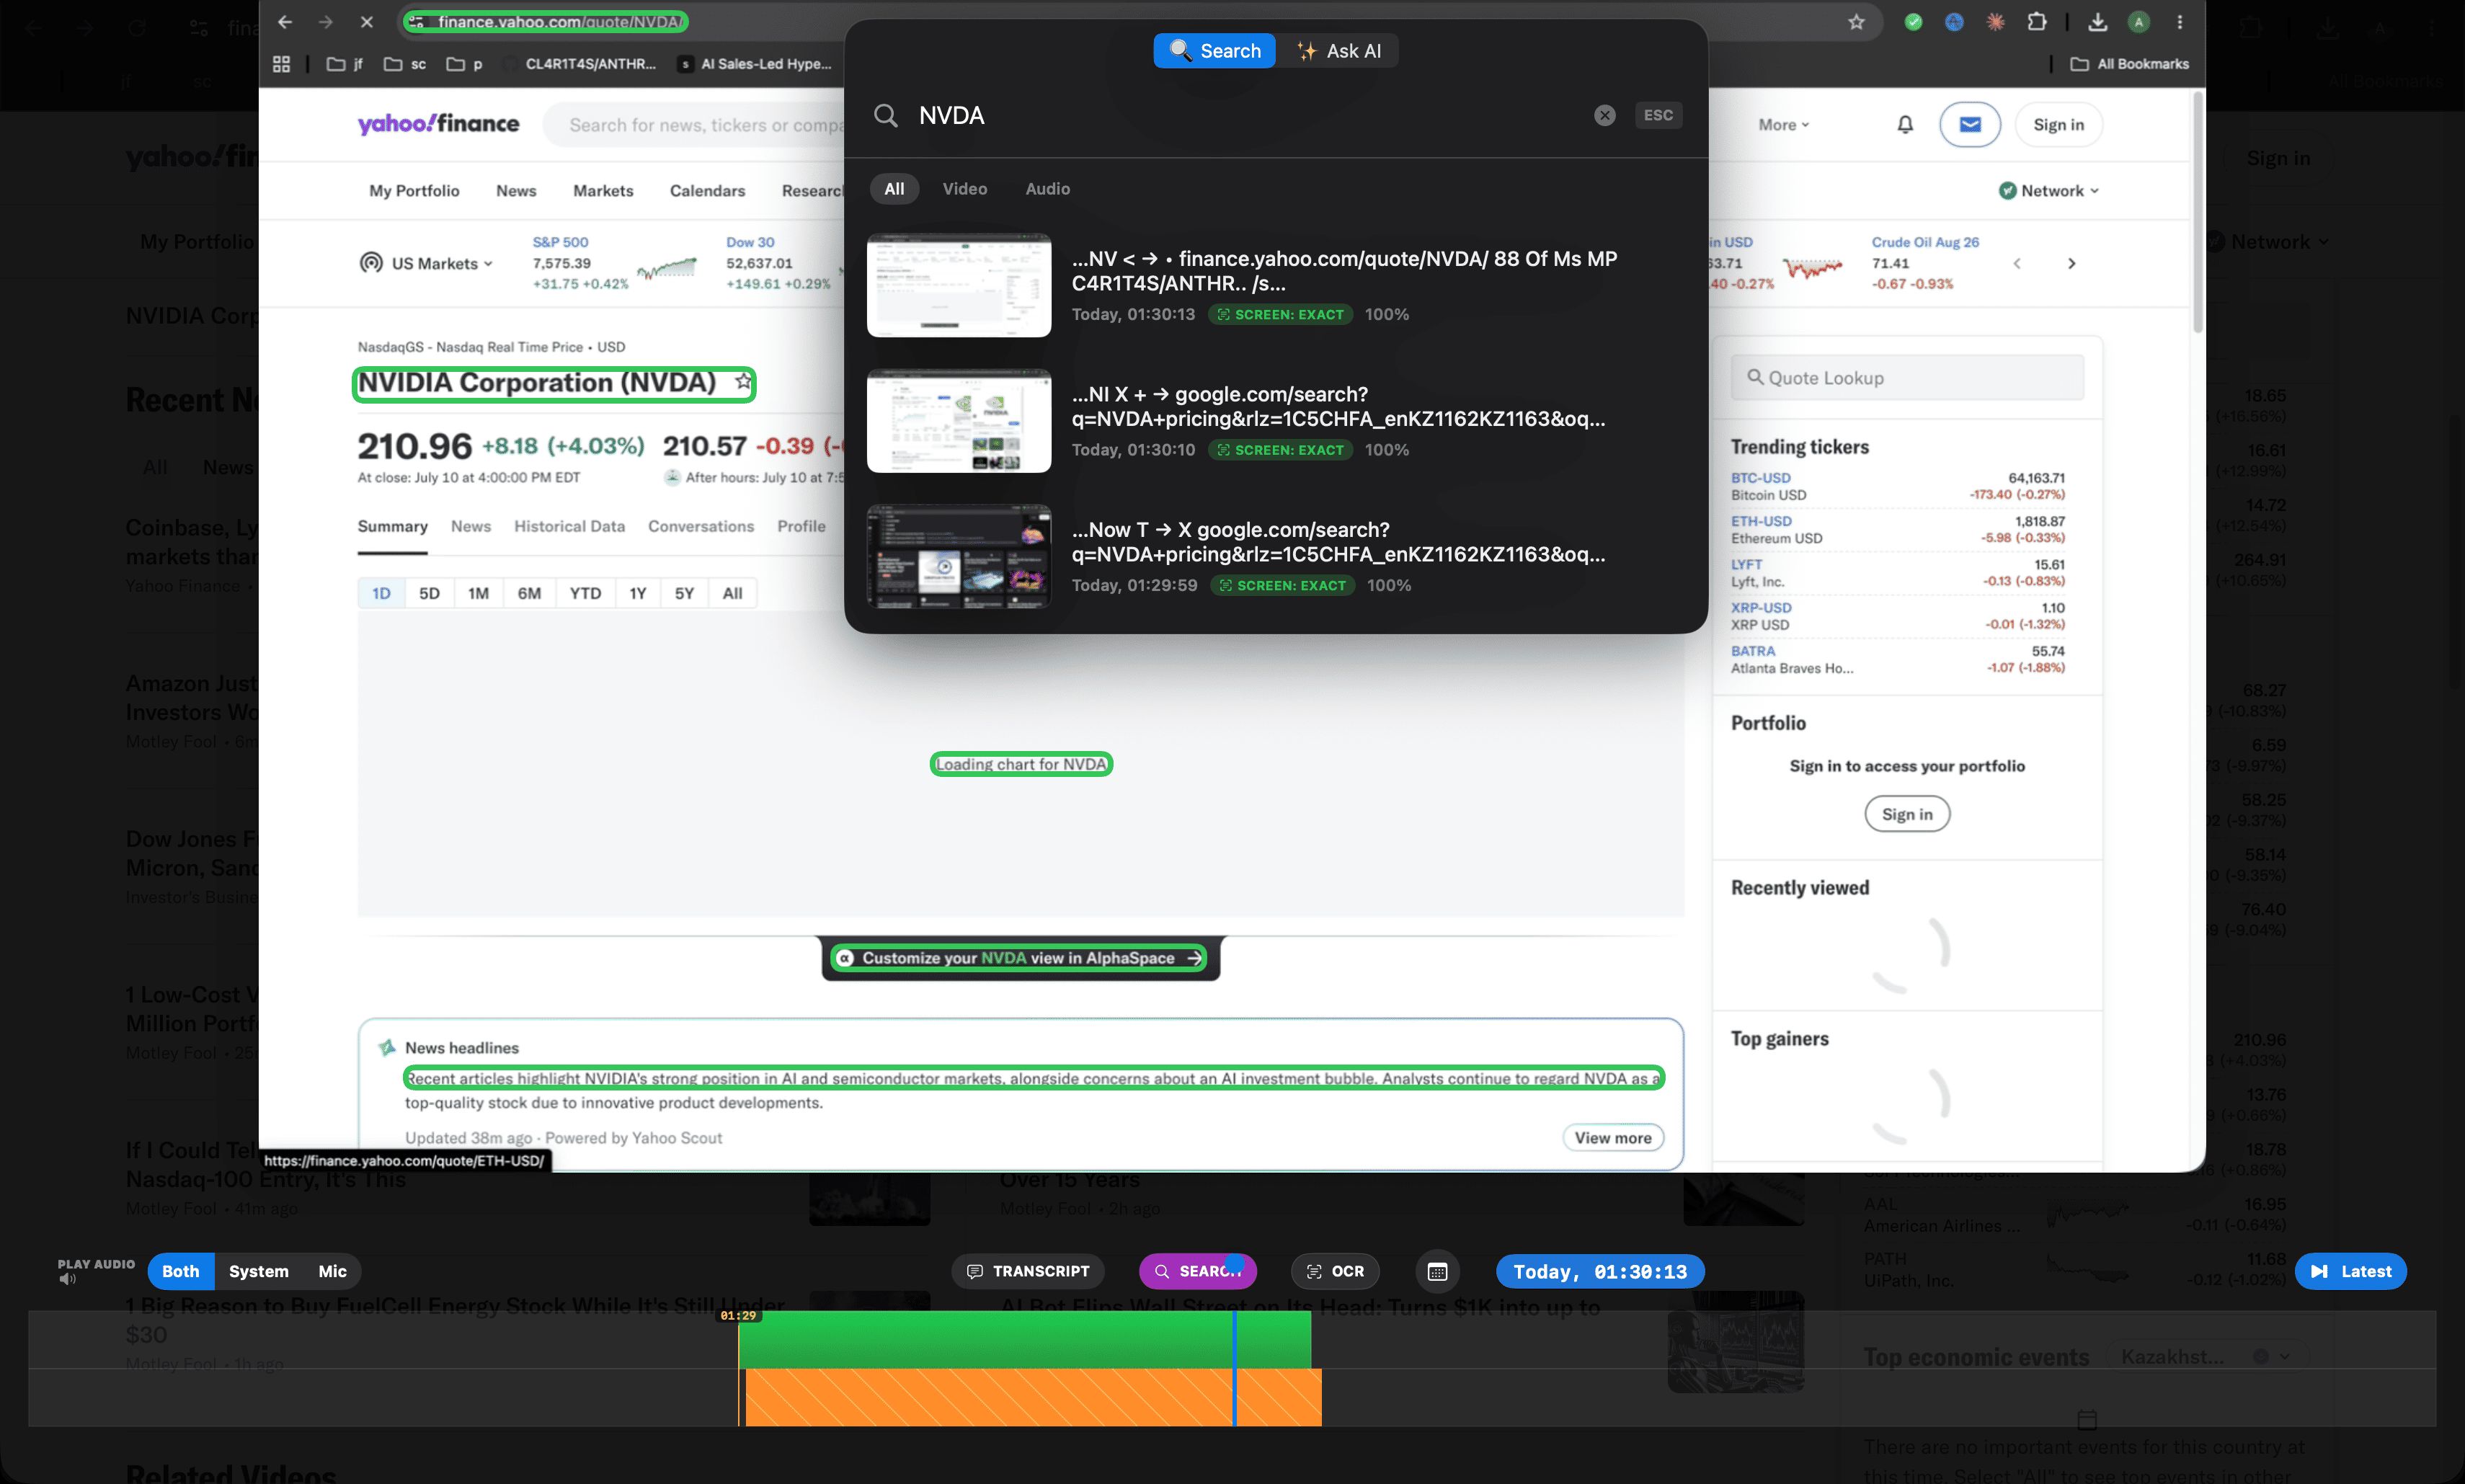
Task: Open the browser Downloads icon
Action: [x=2098, y=22]
